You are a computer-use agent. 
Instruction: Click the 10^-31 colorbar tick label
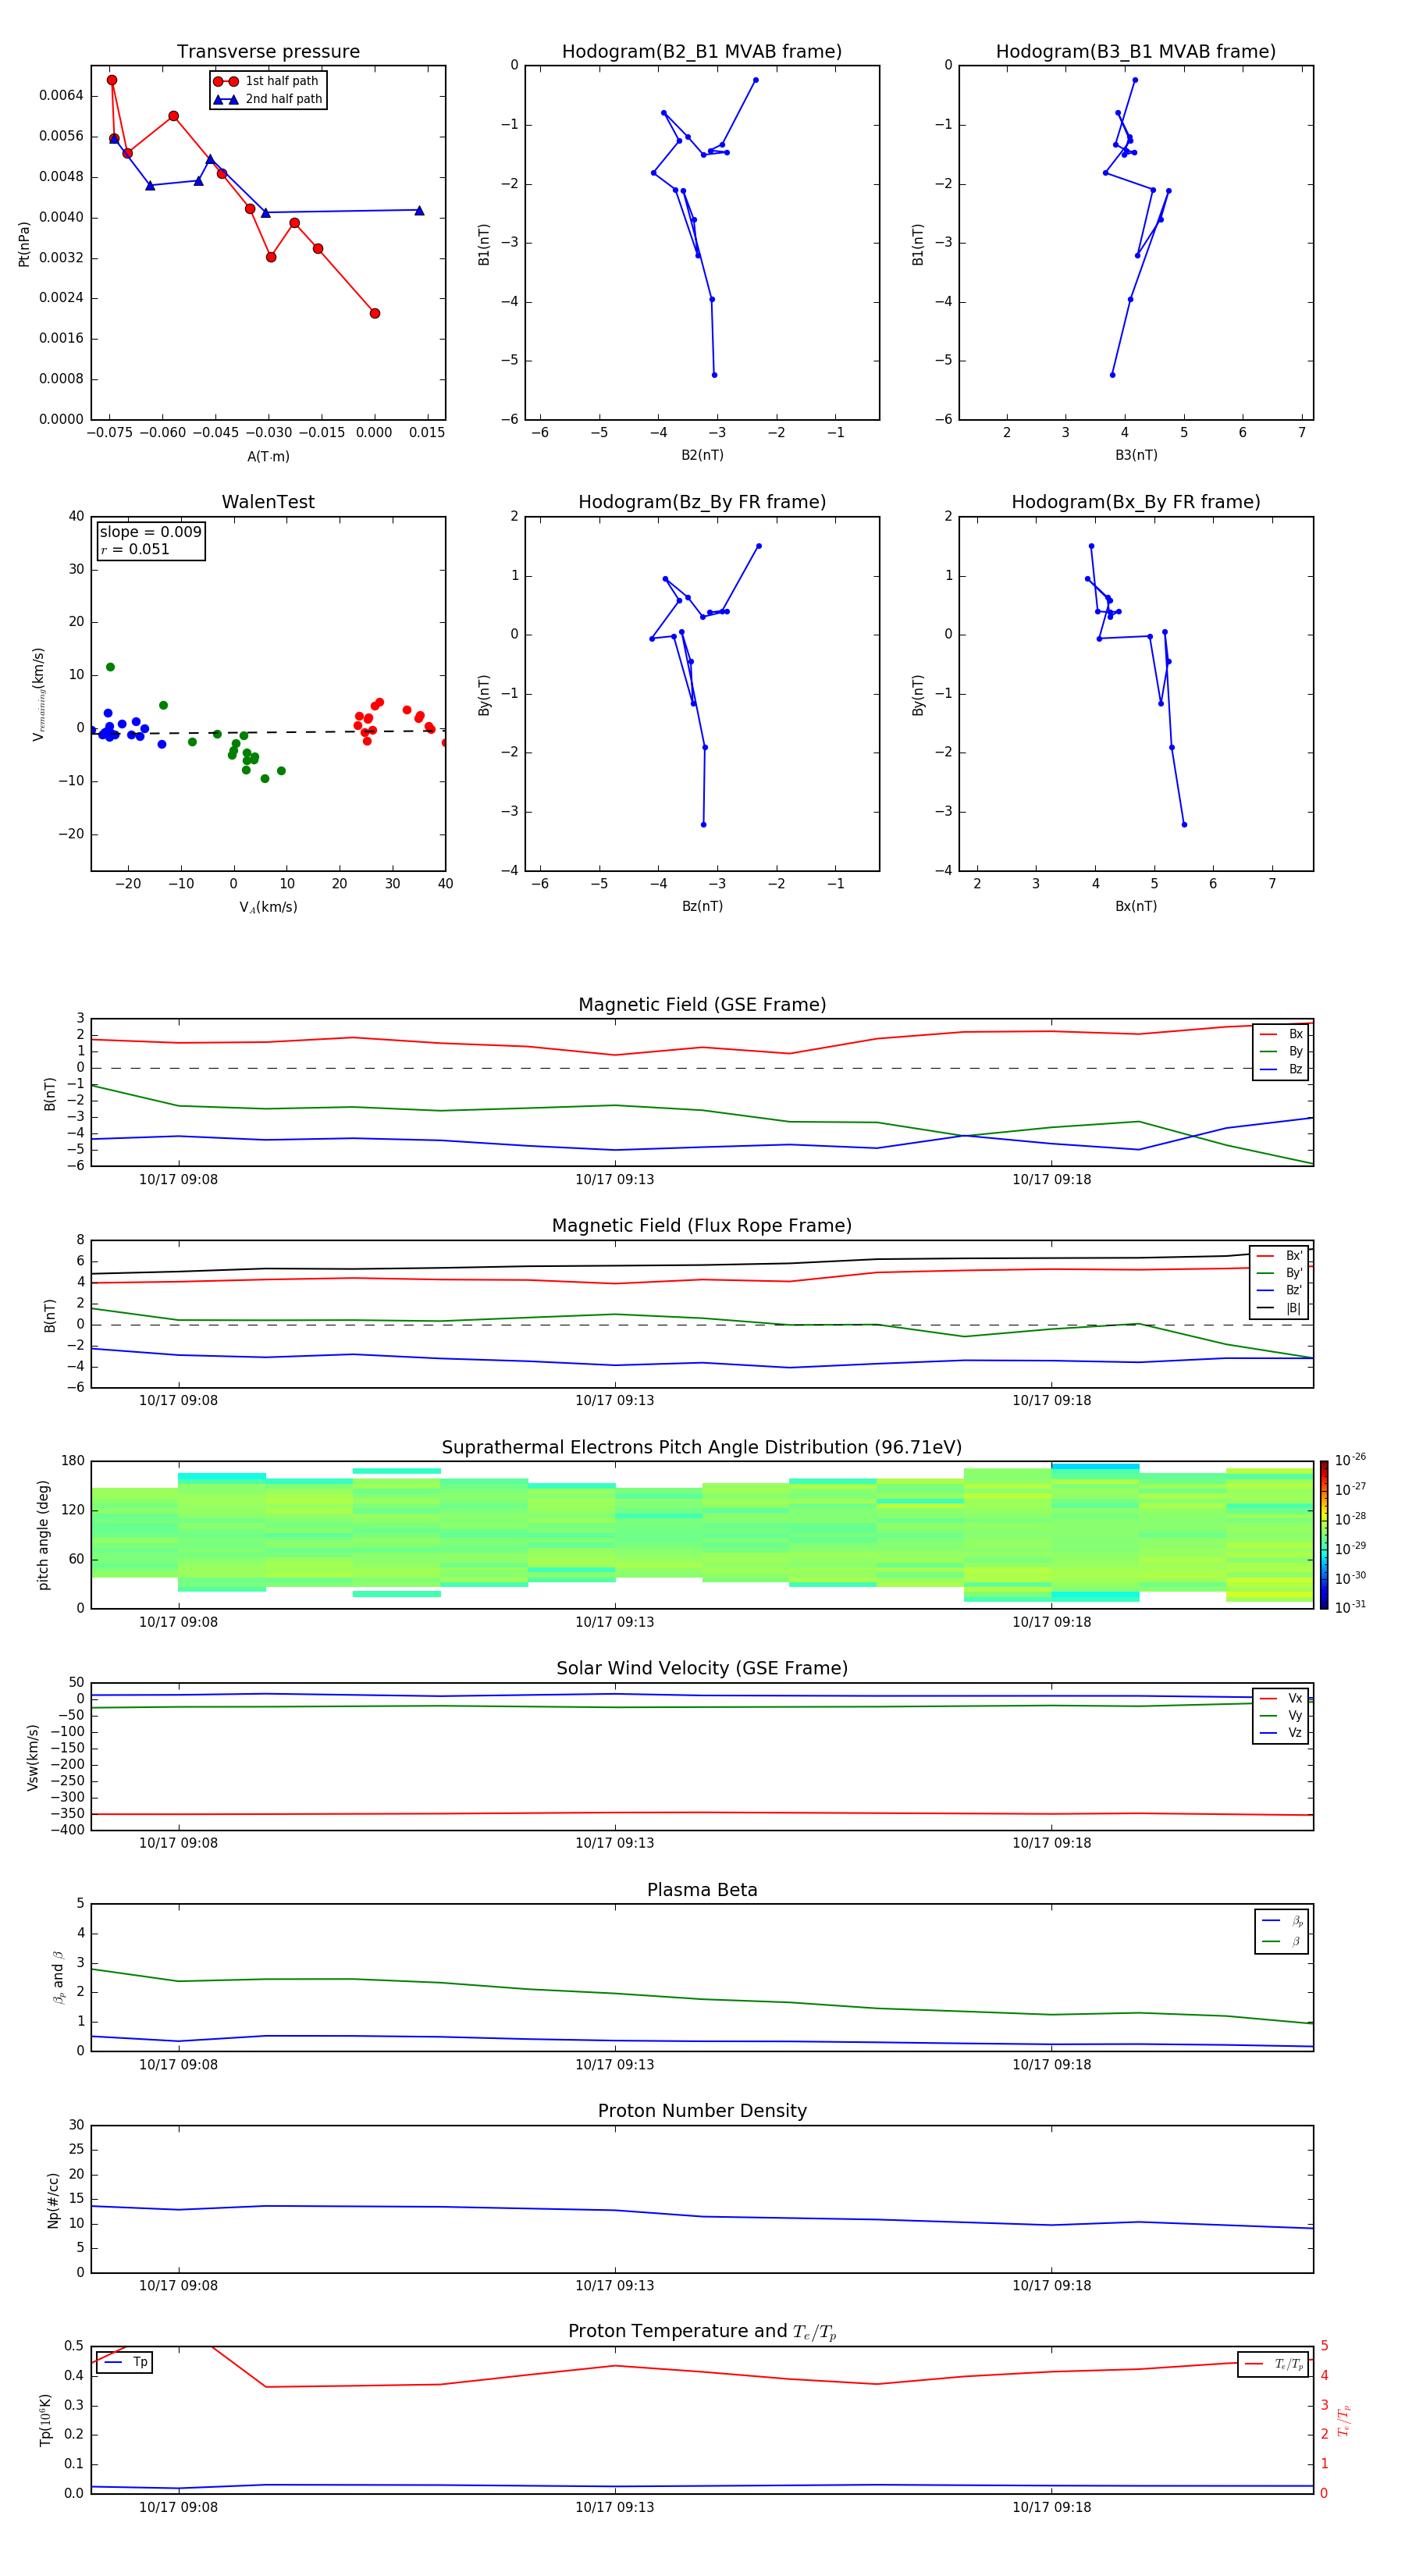pyautogui.click(x=1350, y=1607)
